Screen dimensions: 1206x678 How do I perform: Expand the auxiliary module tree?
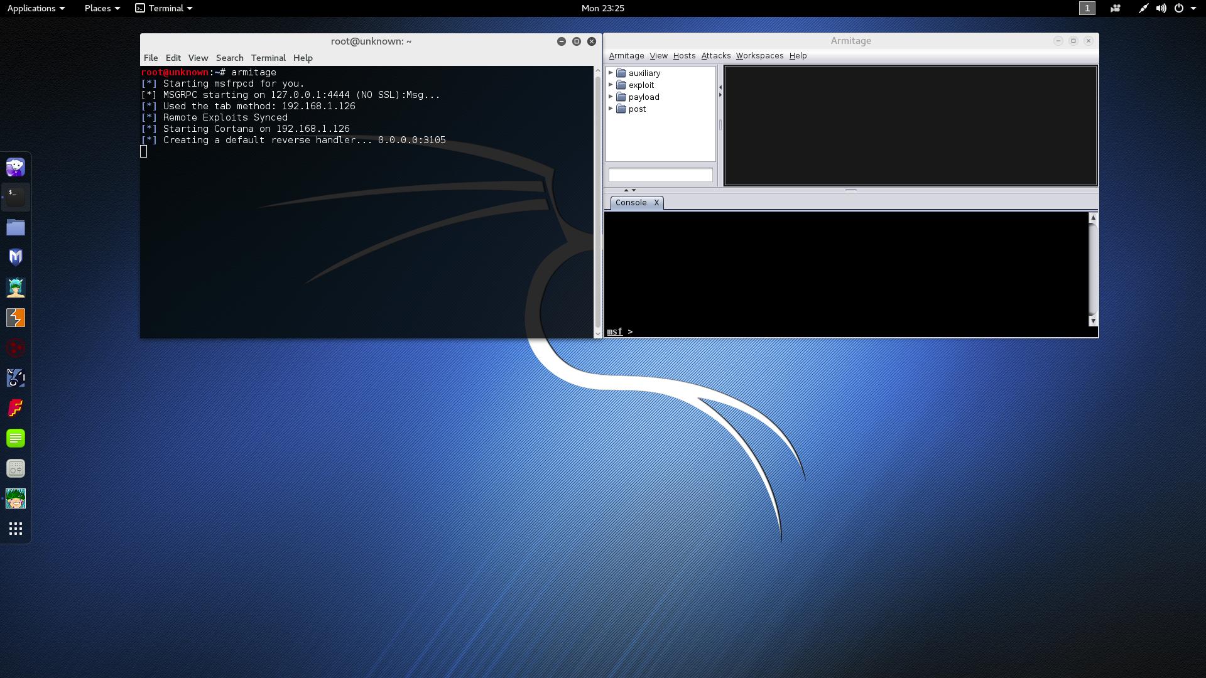pyautogui.click(x=611, y=73)
